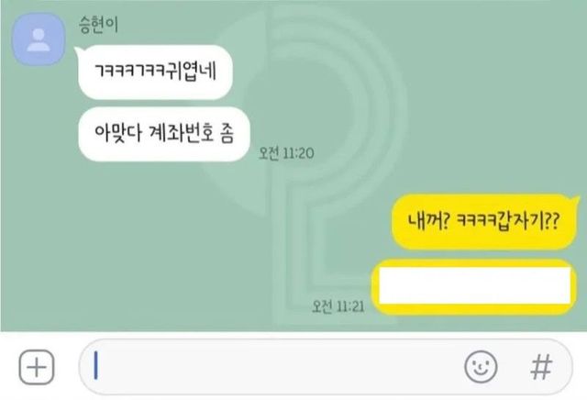Click the sender name 승현이

(x=98, y=25)
